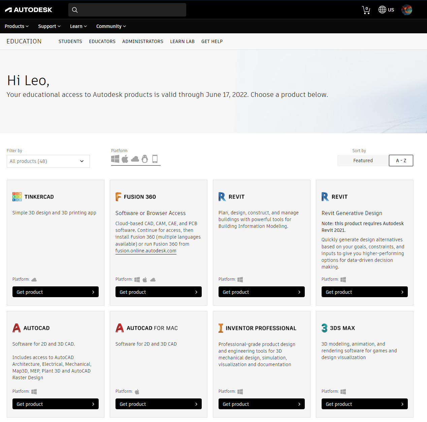Open fusion.online.autodesk.com link
This screenshot has width=427, height=422.
point(145,251)
